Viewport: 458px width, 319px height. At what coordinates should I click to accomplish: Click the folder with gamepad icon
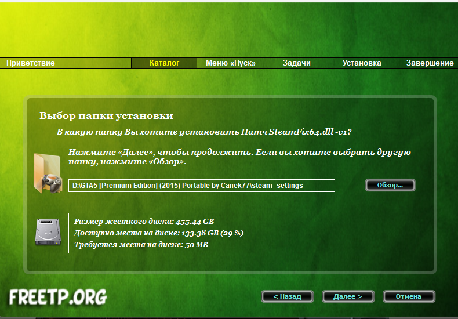(48, 173)
